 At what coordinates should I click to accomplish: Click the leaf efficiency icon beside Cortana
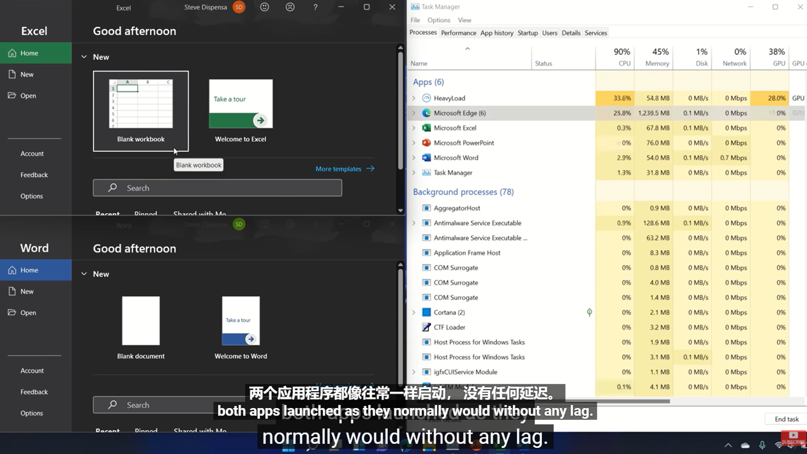[589, 312]
